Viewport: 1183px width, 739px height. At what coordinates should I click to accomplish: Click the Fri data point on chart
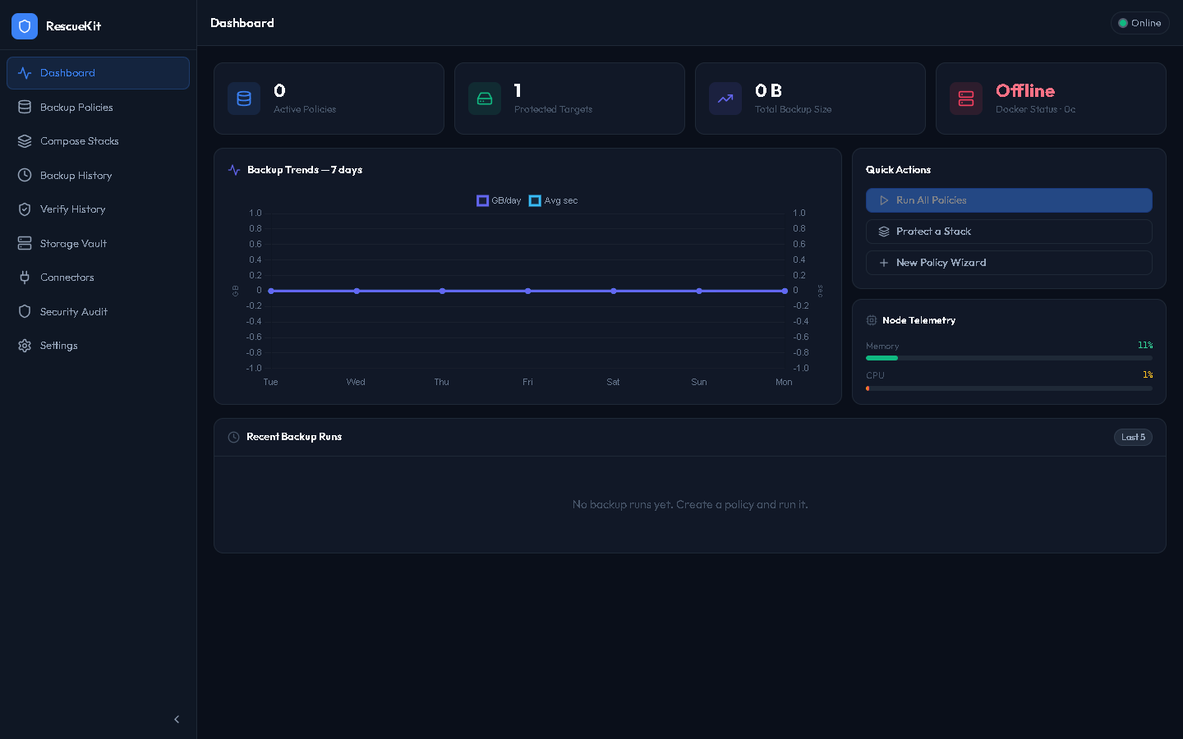(x=527, y=291)
